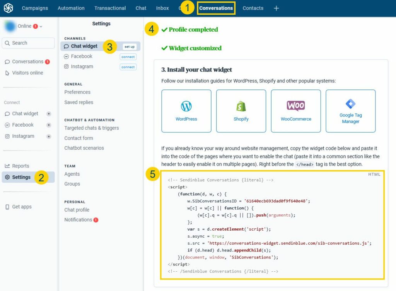Open the Shopify installation guide card
The height and width of the screenshot is (291, 396).
pyautogui.click(x=241, y=111)
